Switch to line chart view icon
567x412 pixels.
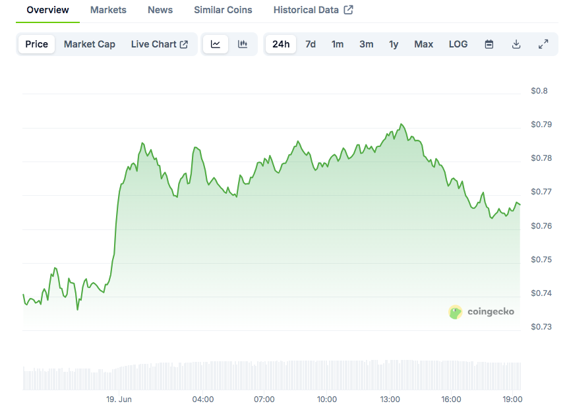coord(216,44)
